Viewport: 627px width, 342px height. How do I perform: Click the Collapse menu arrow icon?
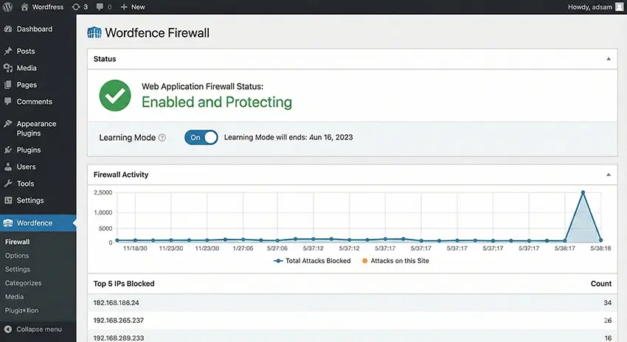(x=7, y=329)
